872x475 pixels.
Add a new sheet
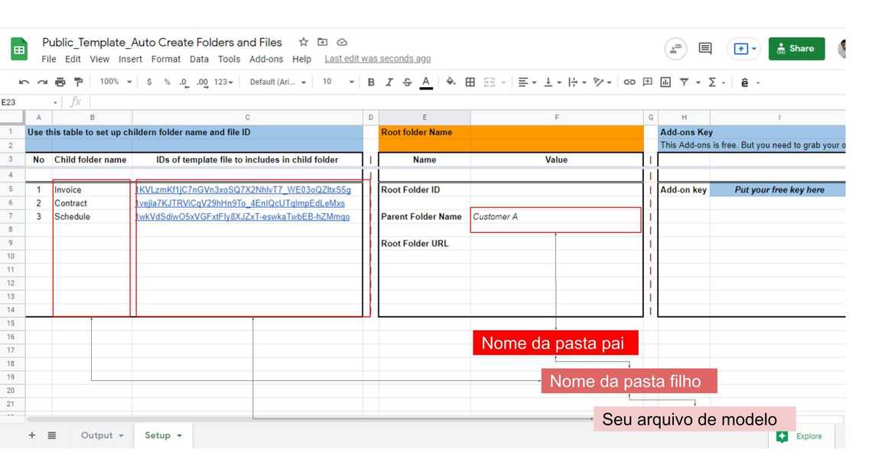31,435
